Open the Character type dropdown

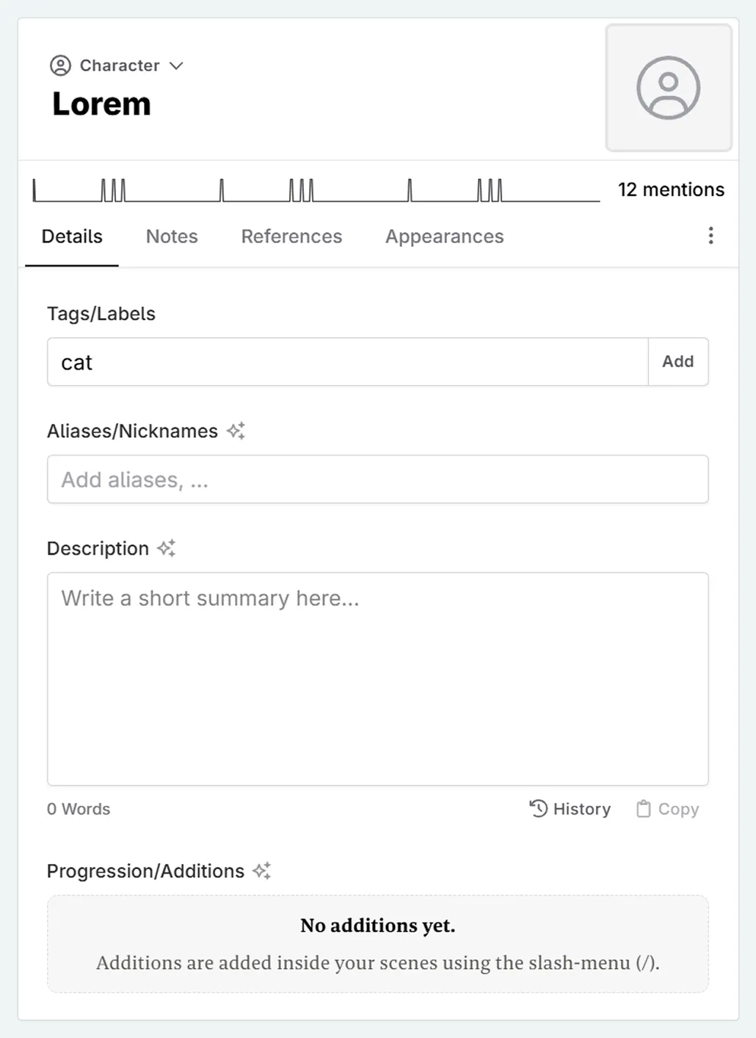177,65
